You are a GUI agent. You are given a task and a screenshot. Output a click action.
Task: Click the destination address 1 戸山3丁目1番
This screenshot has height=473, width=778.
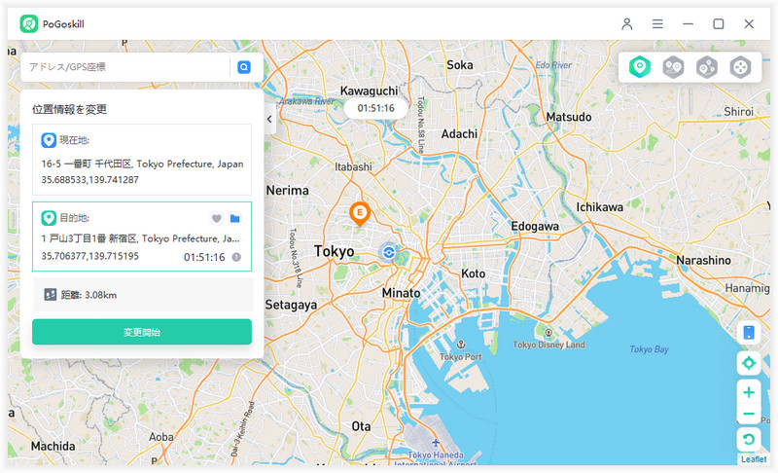point(140,238)
